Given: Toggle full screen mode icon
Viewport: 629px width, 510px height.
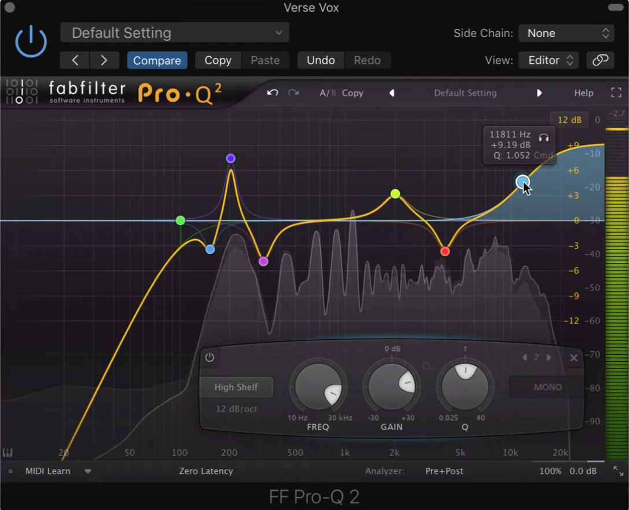Looking at the screenshot, I should pyautogui.click(x=616, y=93).
